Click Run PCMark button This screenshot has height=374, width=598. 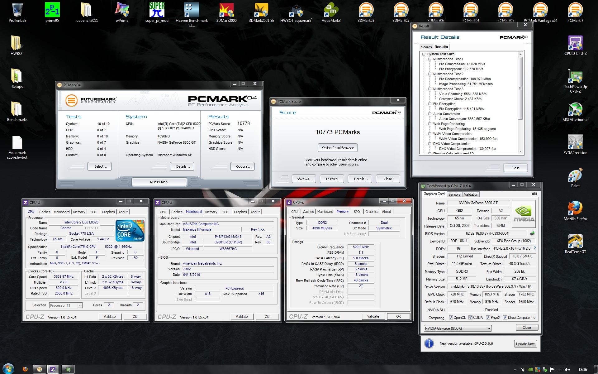159,182
